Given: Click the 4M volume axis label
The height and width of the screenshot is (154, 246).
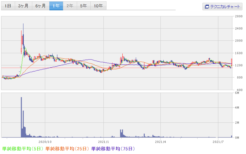Looking at the screenshot, I should (x=237, y=108).
